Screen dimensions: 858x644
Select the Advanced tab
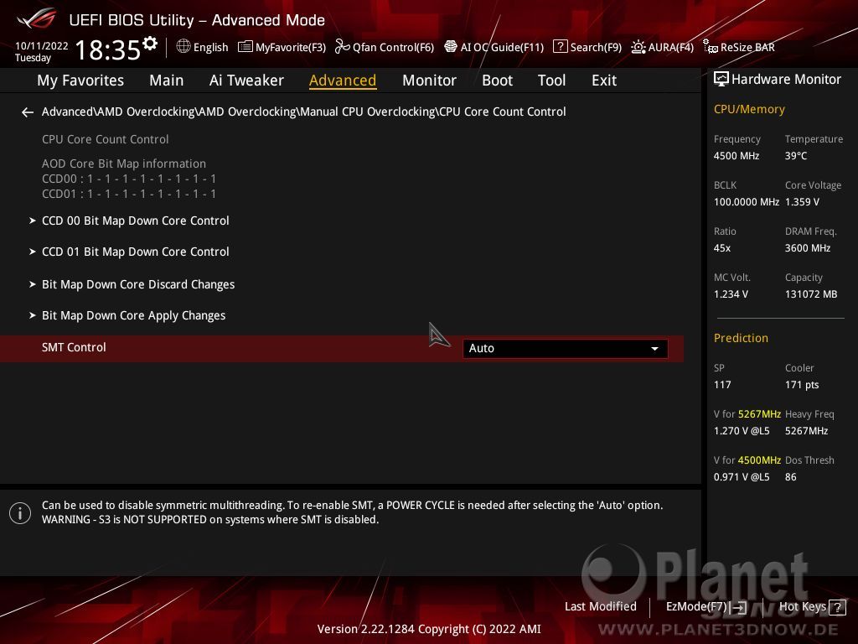click(343, 80)
